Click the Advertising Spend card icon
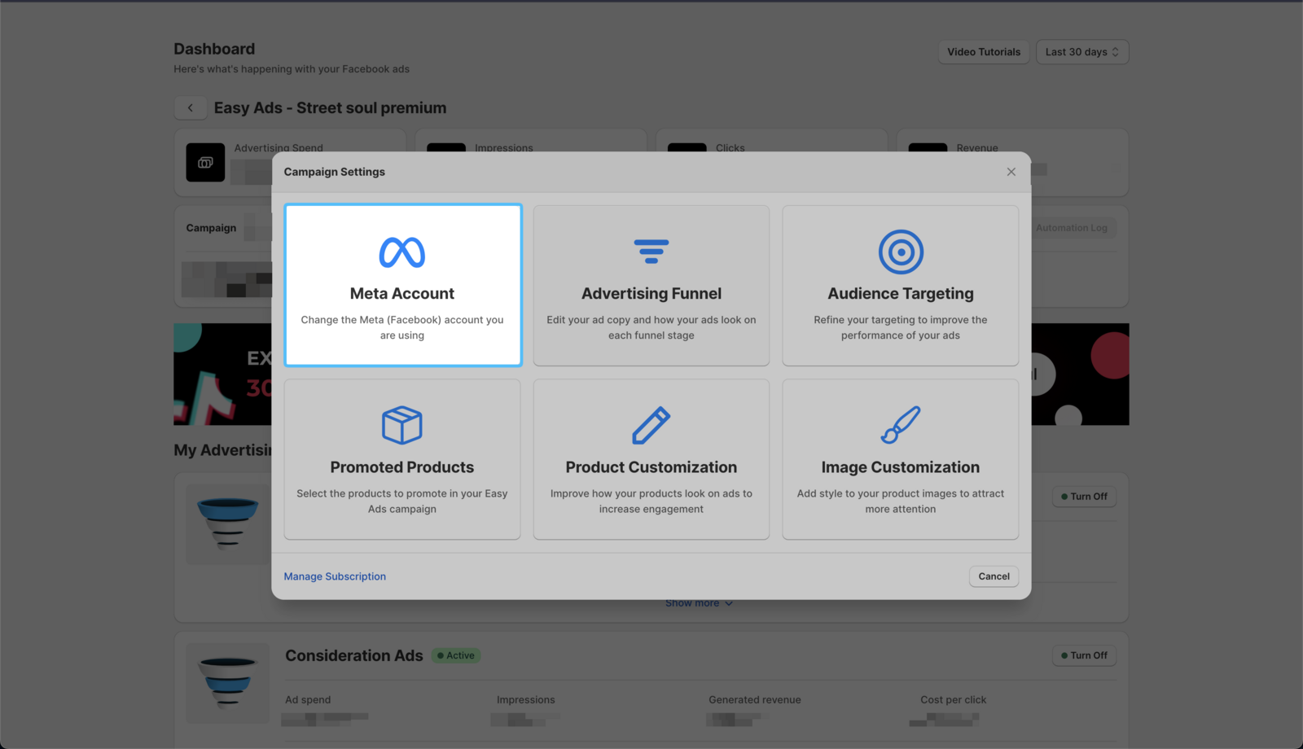 [x=204, y=162]
